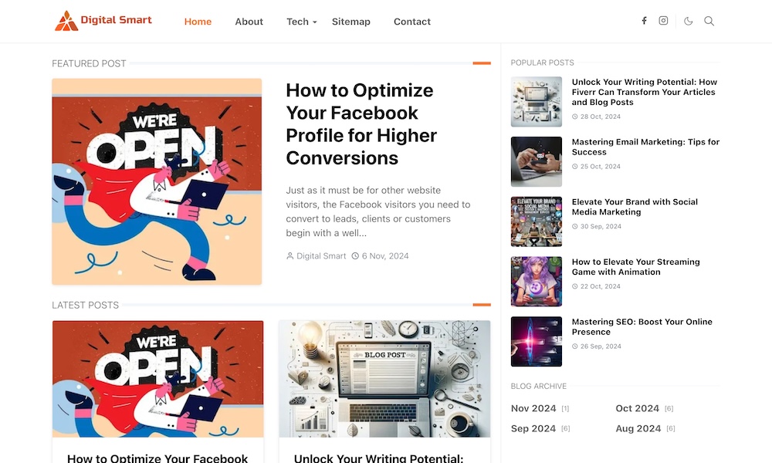The image size is (772, 463).
Task: Open search with the magnifier icon
Action: click(x=709, y=21)
